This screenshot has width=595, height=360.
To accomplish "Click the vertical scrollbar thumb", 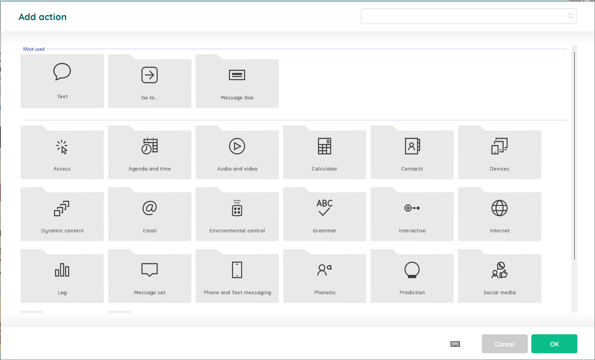I will tap(574, 155).
